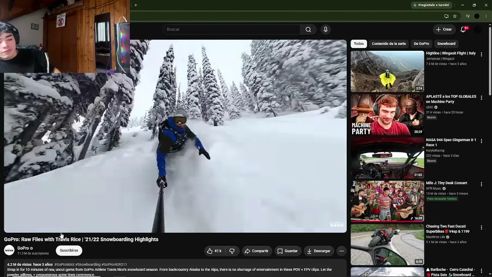
Task: Go to the KorytoRacing channel name
Action: click(435, 151)
